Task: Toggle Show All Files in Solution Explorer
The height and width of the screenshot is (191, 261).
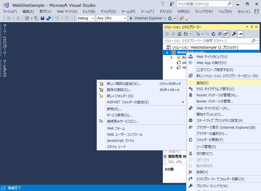Action: coord(226,34)
